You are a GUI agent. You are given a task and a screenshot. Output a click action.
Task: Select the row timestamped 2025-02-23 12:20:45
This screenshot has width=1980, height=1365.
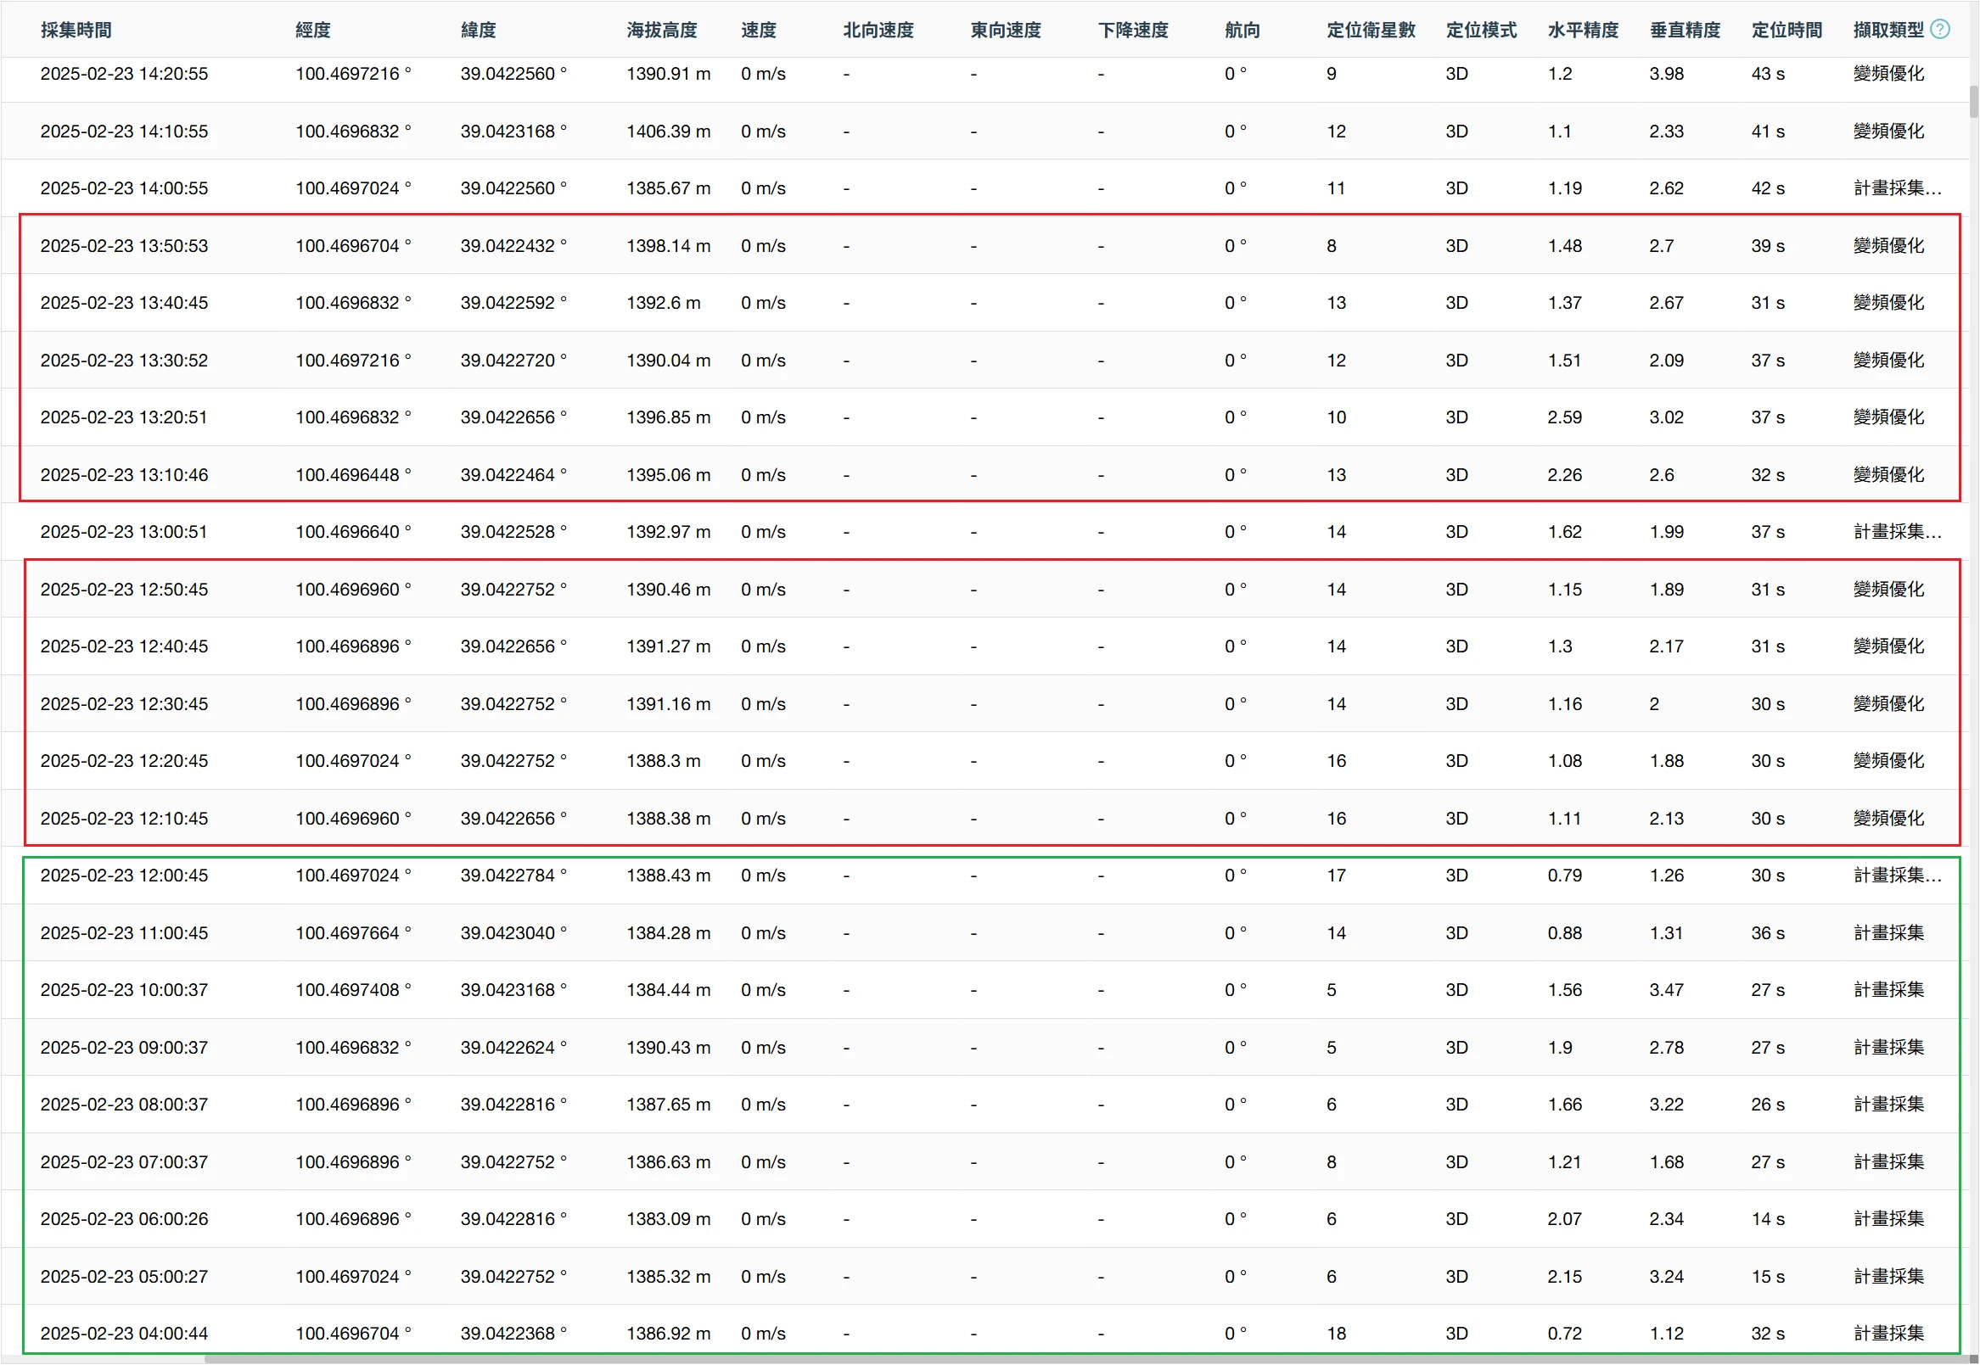point(124,761)
